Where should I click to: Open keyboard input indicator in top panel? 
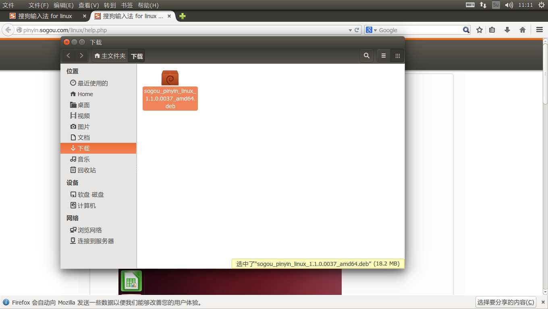[470, 5]
